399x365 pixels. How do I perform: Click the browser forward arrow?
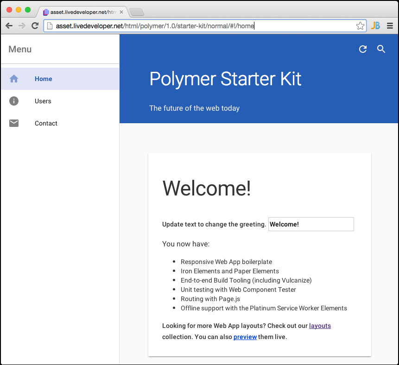(x=22, y=25)
